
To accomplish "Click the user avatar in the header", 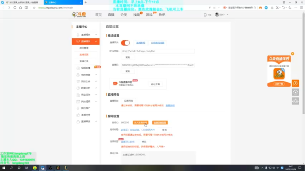I will [217, 14].
